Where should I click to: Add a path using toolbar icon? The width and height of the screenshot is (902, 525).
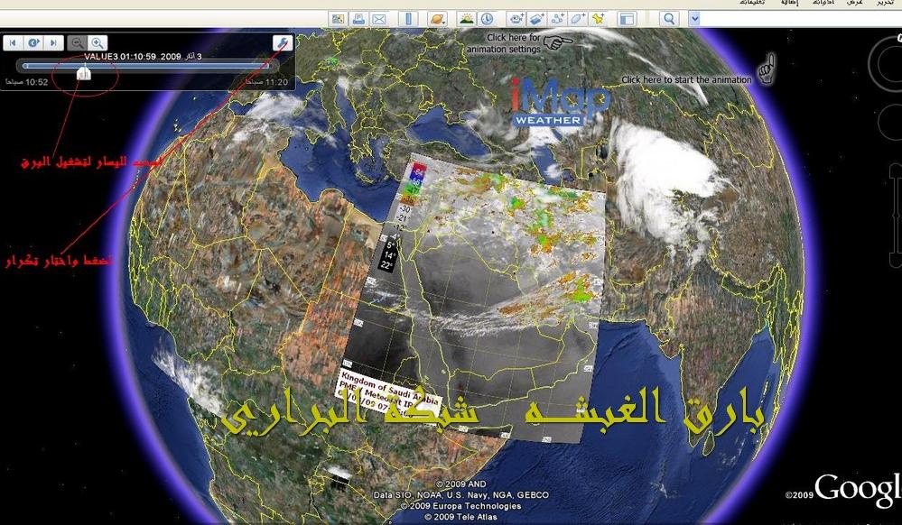click(x=557, y=19)
